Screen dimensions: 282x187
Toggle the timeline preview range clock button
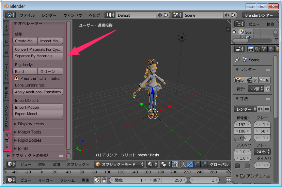97,180
